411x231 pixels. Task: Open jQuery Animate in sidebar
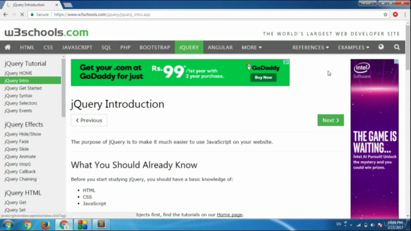coord(20,157)
